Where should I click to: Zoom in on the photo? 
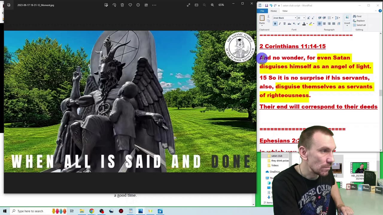point(212,5)
